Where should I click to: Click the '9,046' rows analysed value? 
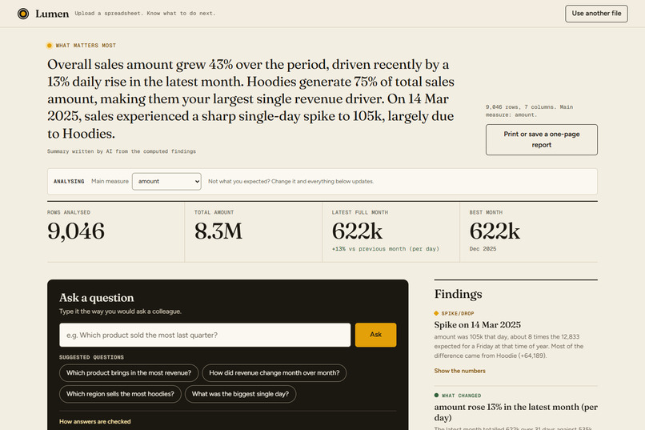point(76,231)
